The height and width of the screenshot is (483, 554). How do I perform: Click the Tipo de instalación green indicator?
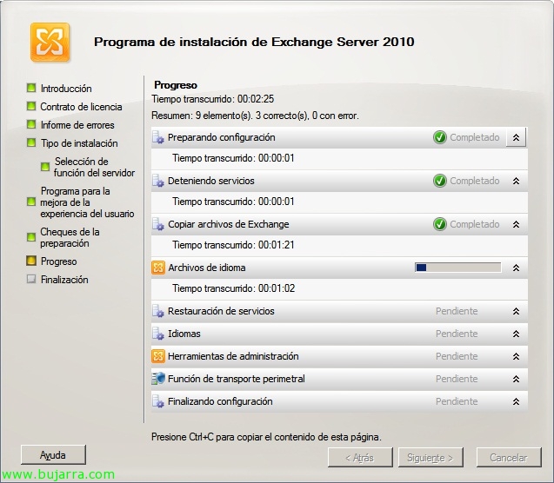pyautogui.click(x=31, y=142)
